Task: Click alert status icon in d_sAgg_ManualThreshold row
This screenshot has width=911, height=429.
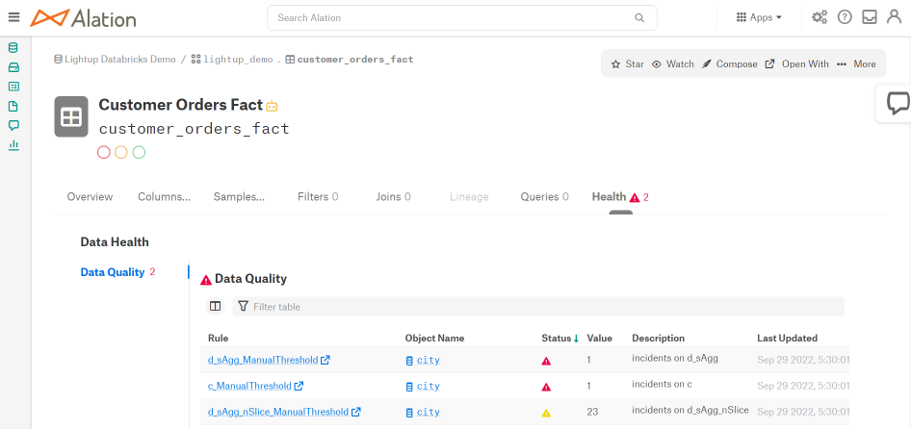Action: click(x=546, y=361)
